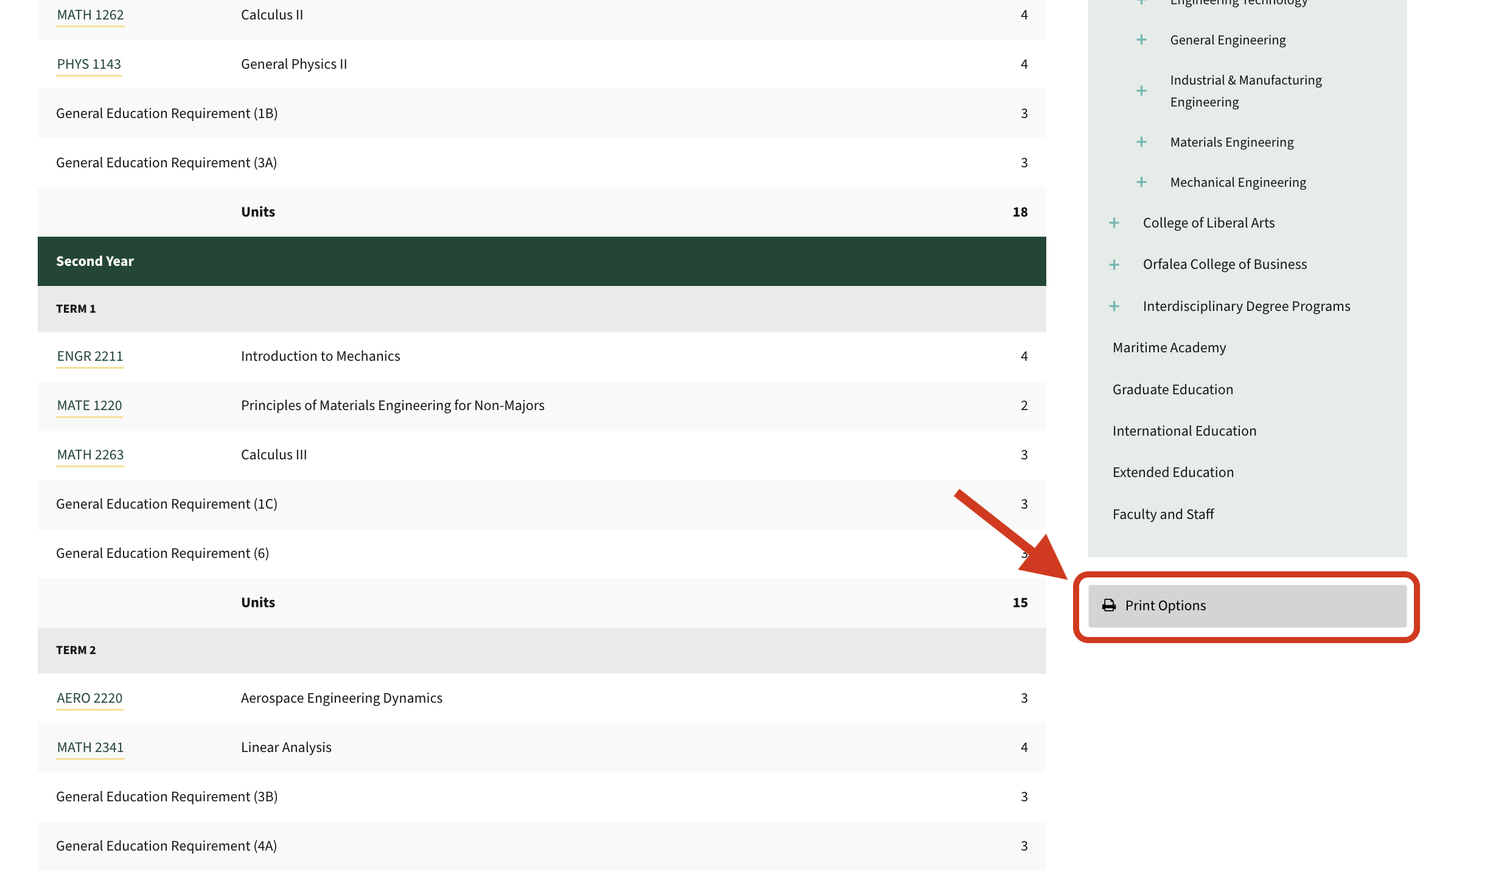Go to Maritime Academy sidebar item

click(1169, 348)
